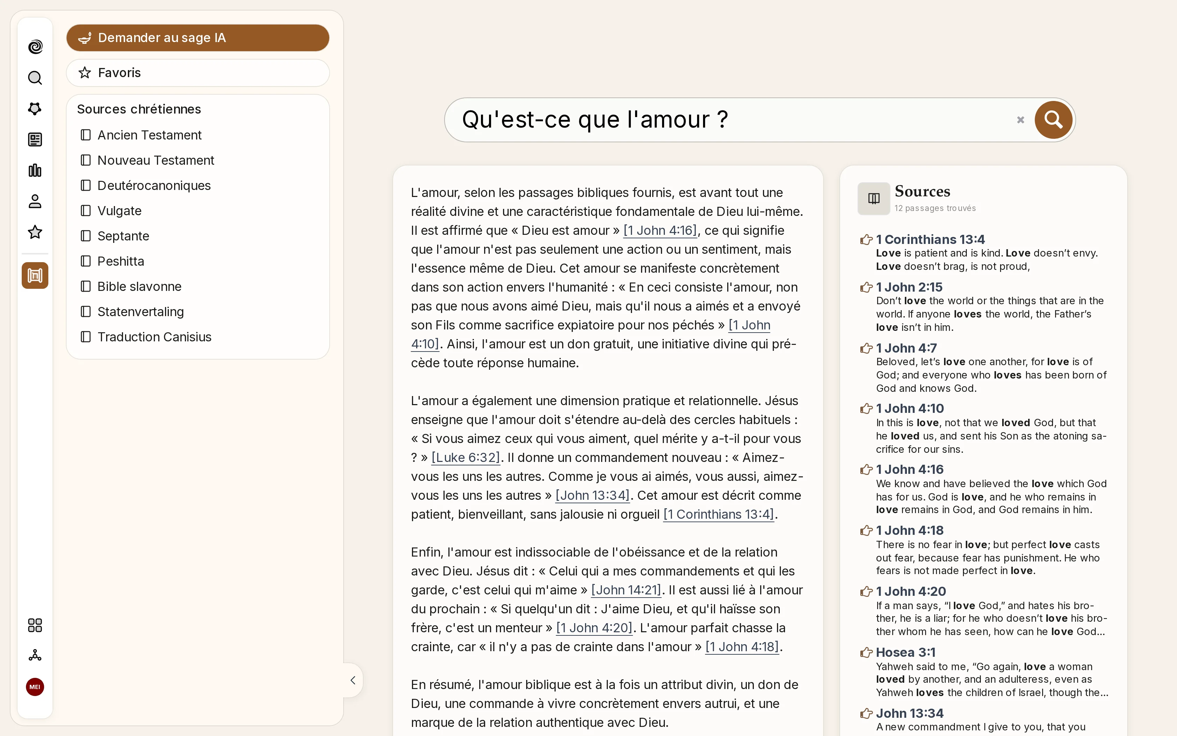Like the 1 John 2:15 source passage
Viewport: 1177px width, 736px height.
[866, 287]
